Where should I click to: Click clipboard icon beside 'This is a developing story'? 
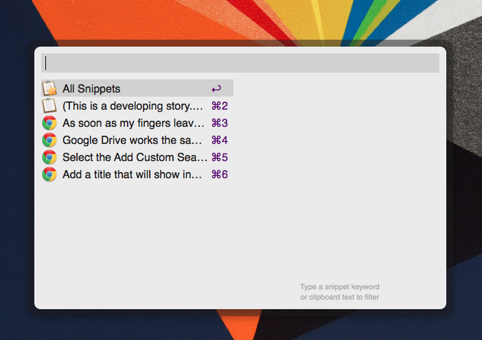[x=49, y=106]
